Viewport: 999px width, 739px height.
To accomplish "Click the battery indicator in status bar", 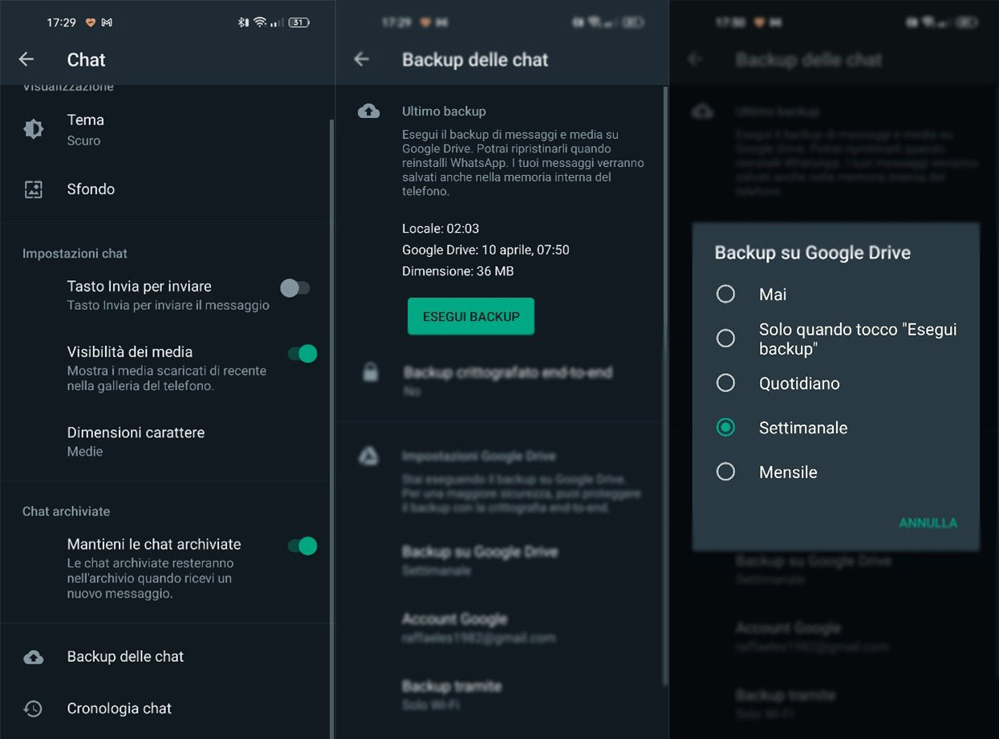I will click(x=299, y=22).
